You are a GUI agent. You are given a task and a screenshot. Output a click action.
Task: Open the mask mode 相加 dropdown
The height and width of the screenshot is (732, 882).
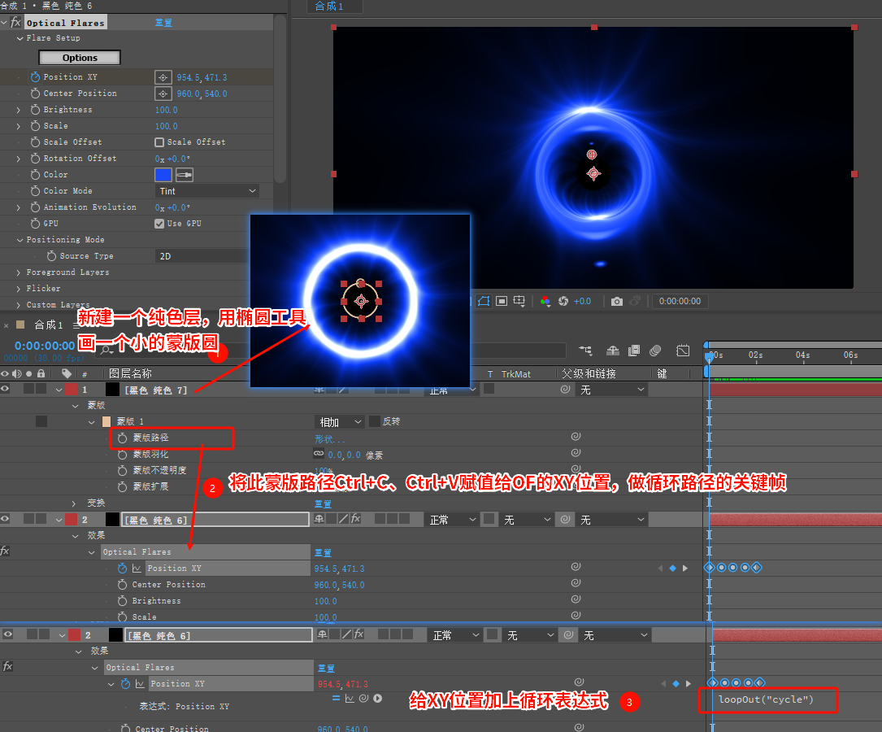coord(339,422)
